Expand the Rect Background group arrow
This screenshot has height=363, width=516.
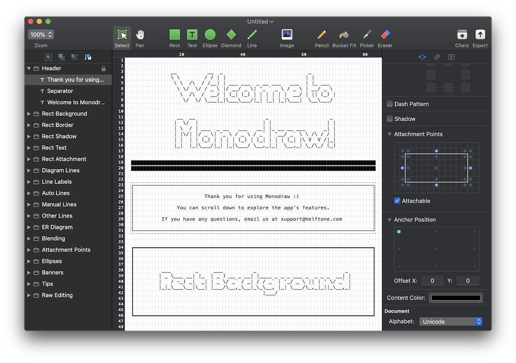click(x=29, y=114)
